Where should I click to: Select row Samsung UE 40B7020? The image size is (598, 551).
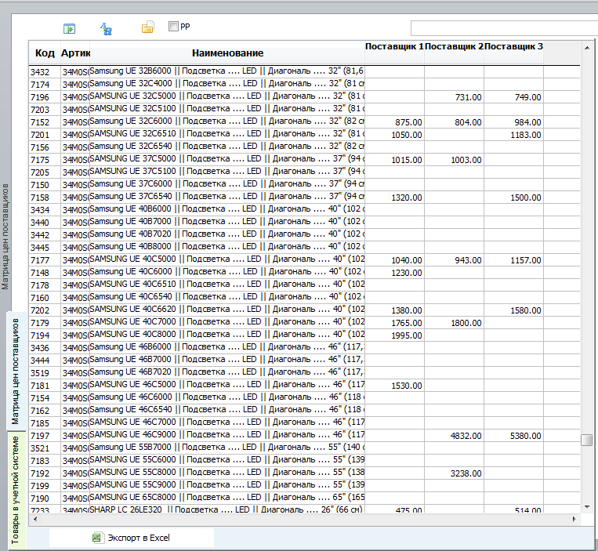coord(304,235)
